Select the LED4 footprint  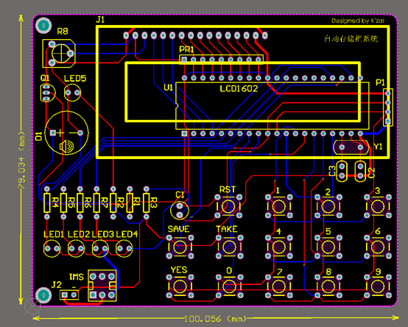tap(124, 249)
